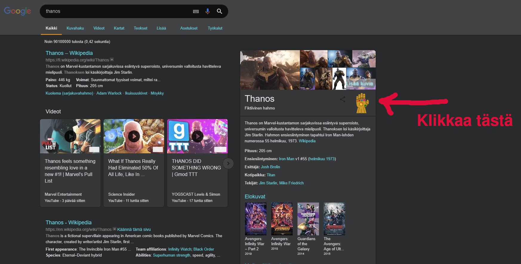Open the Titan link
Viewport: 521px width, 264px height.
[271, 175]
